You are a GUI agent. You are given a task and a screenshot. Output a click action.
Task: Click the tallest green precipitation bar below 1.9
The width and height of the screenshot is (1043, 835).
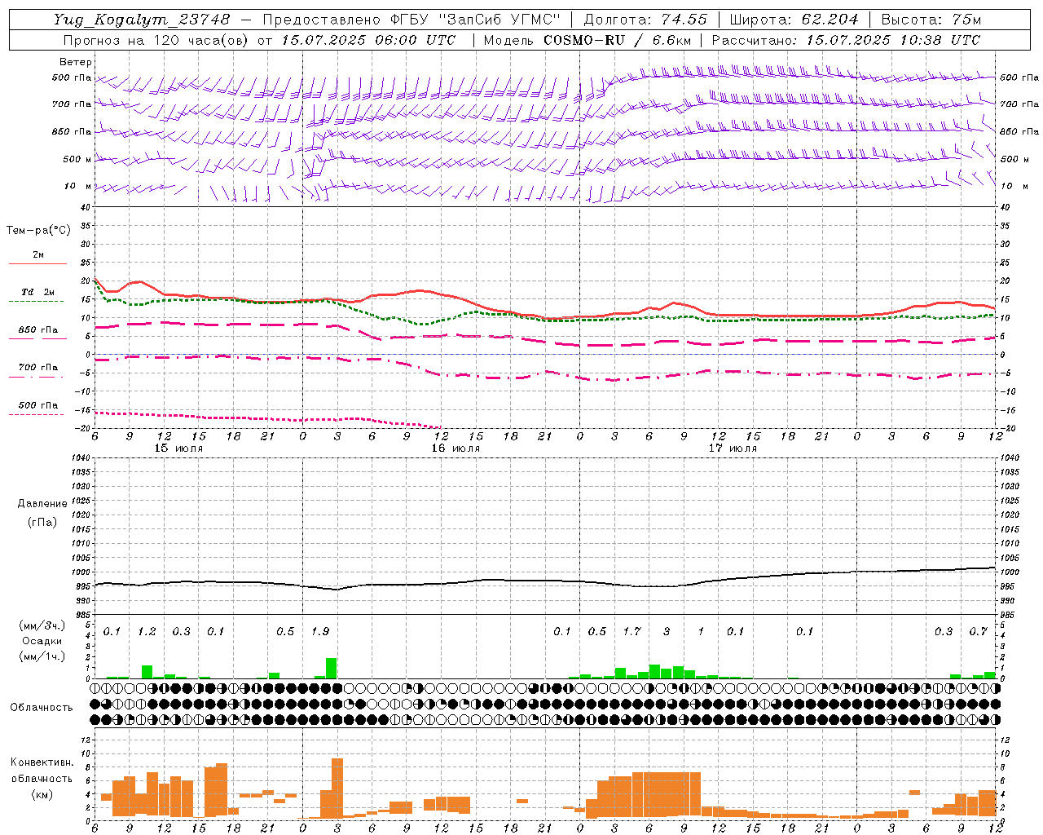click(x=332, y=668)
